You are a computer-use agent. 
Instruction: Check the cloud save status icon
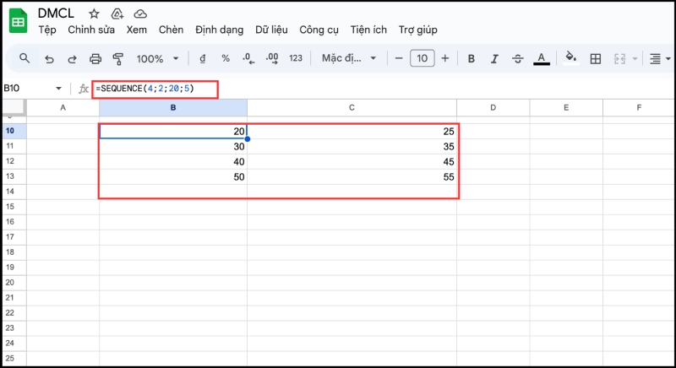140,14
